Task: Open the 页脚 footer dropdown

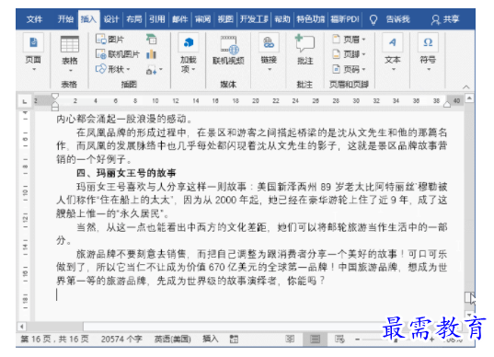Action: 349,54
